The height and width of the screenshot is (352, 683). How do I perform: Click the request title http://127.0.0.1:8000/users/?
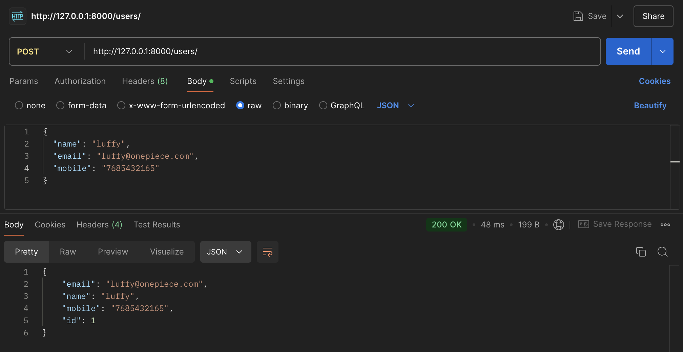[x=86, y=16]
